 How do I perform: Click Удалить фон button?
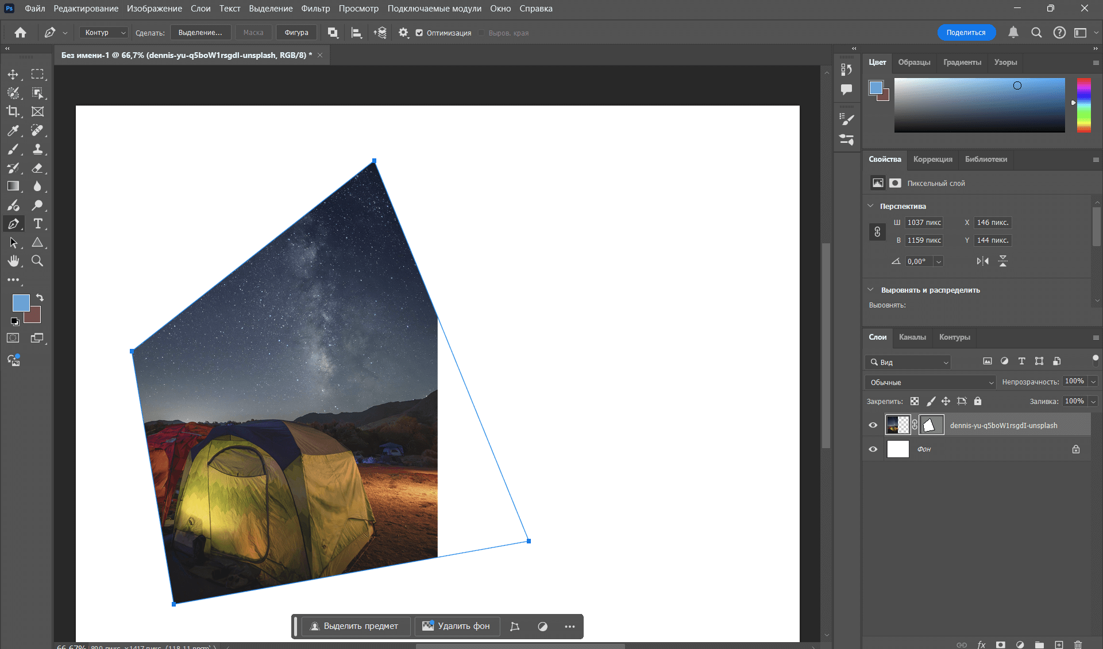coord(457,626)
